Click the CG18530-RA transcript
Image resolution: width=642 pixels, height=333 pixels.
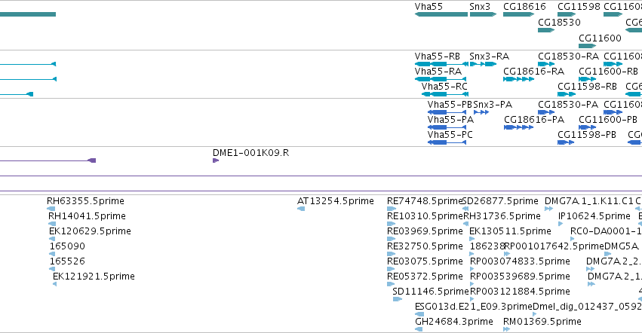(546, 64)
